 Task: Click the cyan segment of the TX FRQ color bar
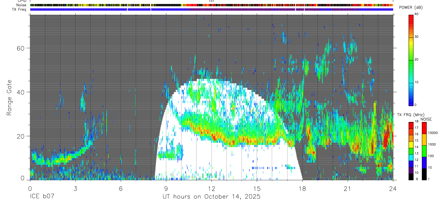coord(411,157)
